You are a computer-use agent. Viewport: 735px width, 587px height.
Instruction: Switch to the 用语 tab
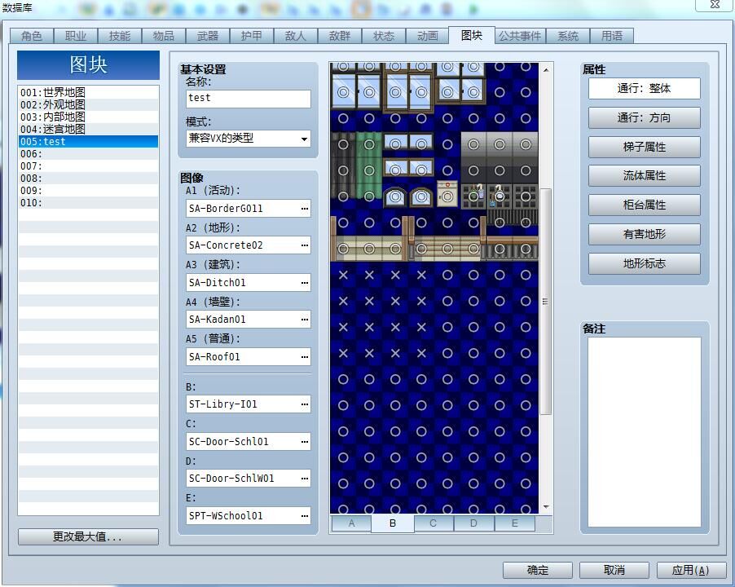coord(612,36)
